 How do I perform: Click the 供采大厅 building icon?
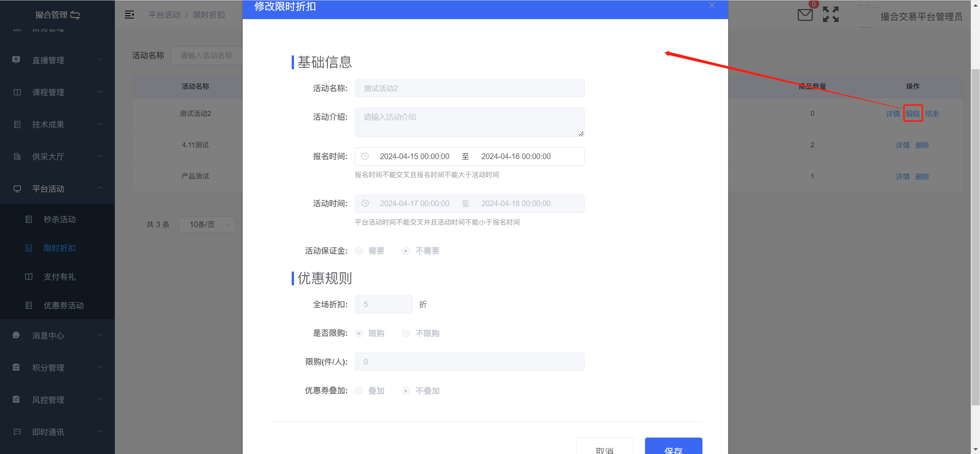(x=17, y=156)
